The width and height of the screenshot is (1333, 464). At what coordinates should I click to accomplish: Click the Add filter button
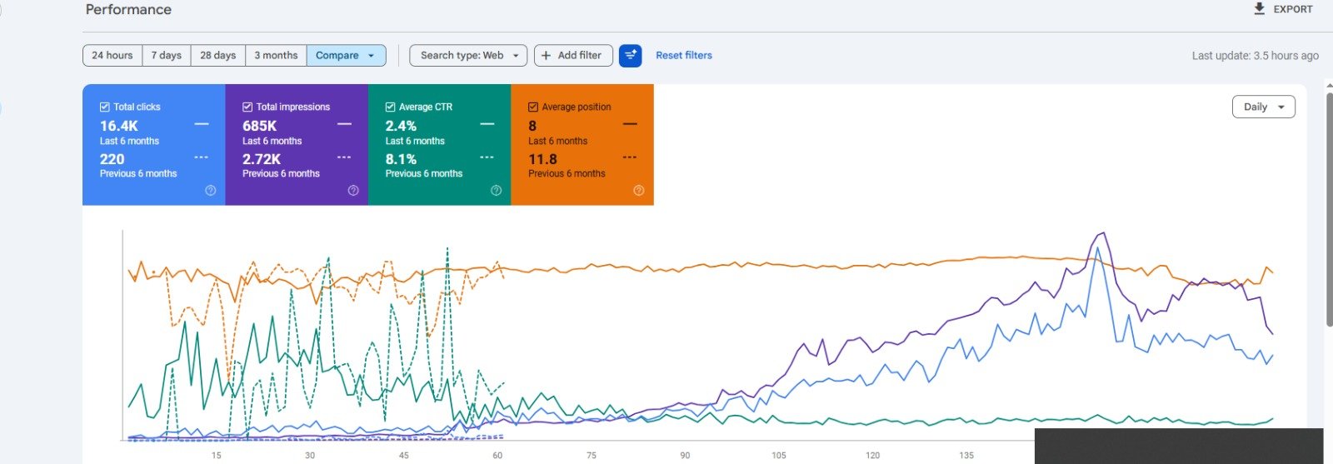[573, 56]
